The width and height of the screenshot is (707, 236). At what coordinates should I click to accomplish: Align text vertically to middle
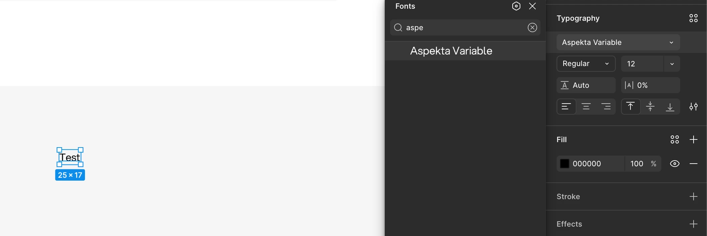tap(650, 107)
